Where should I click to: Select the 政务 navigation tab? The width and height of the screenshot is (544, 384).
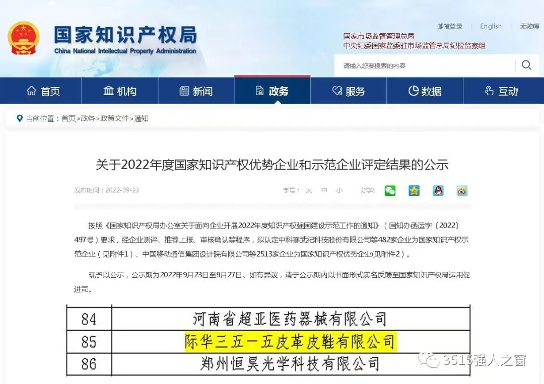273,91
